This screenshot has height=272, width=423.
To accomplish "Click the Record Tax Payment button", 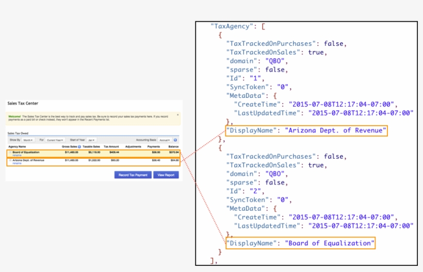I will tap(133, 175).
